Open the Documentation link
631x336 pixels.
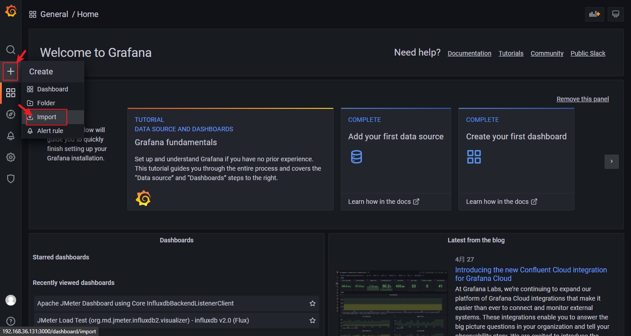tap(470, 53)
